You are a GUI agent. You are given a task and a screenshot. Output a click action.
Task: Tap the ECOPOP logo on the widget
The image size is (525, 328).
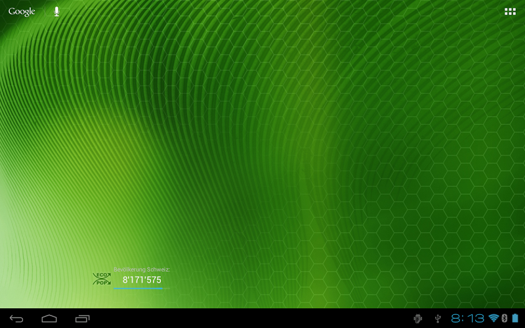(x=102, y=279)
